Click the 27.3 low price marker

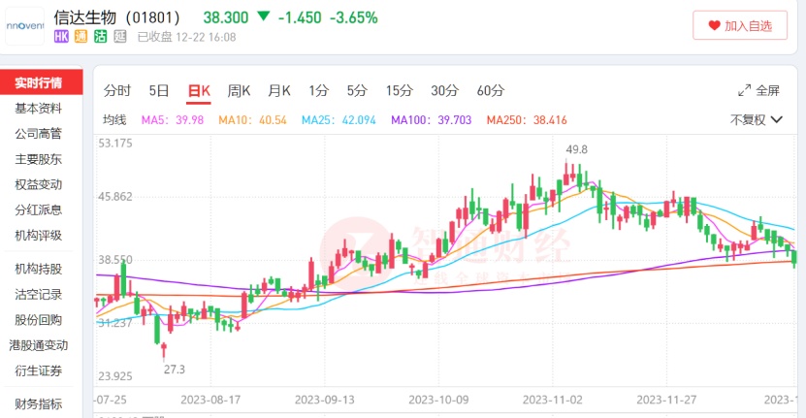[x=175, y=370]
